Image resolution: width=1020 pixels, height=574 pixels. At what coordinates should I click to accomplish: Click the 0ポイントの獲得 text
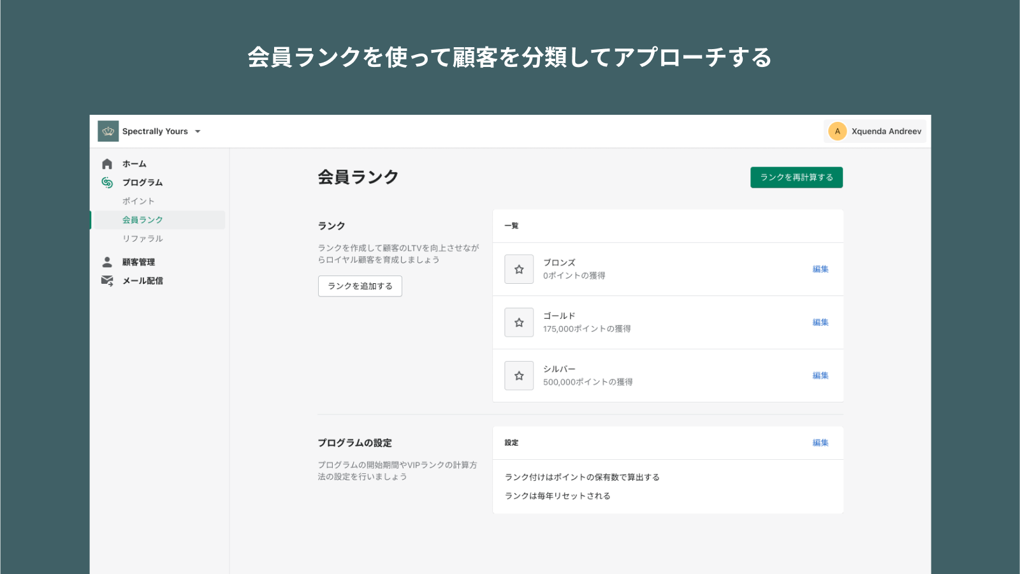[x=574, y=276]
